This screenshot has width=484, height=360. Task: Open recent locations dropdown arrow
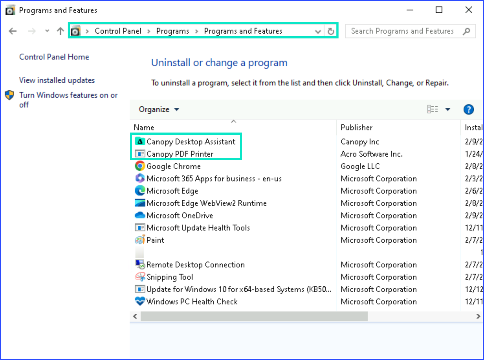coord(47,31)
